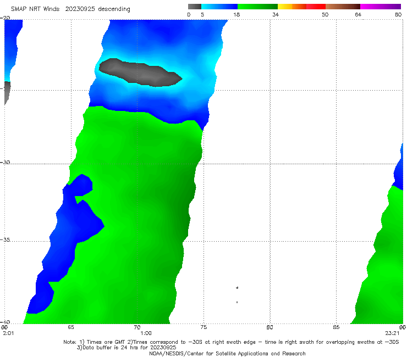407x357 pixels.
Task: Click the yellow-orange portion of the color bar
Action: pyautogui.click(x=291, y=7)
